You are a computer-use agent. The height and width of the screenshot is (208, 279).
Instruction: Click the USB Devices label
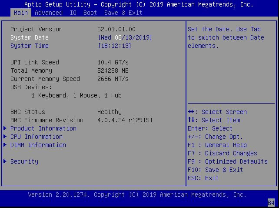click(31, 87)
